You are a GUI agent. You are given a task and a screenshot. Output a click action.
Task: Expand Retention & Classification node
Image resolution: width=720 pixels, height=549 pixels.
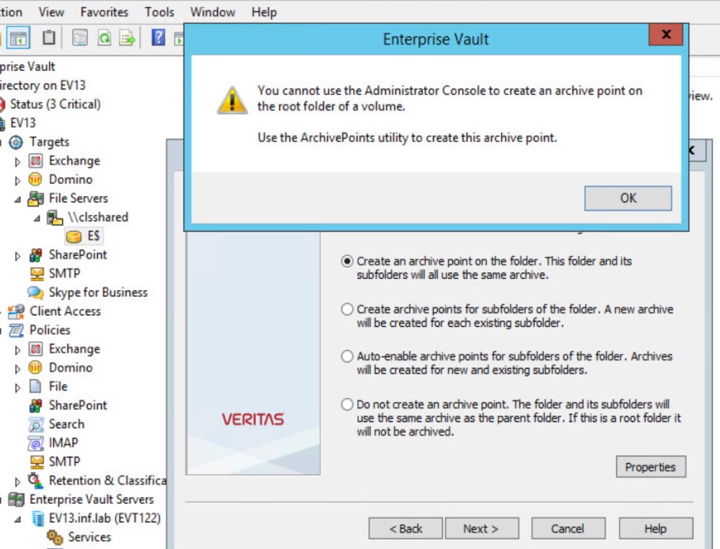click(17, 482)
